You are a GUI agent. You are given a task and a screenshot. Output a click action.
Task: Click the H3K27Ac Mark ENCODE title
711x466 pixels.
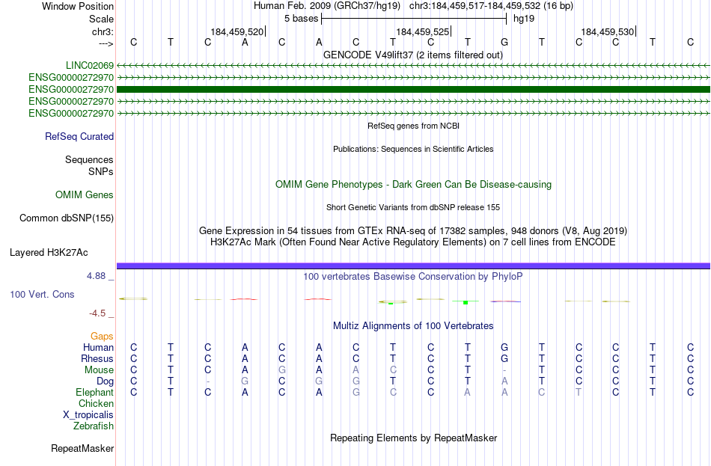coord(413,242)
